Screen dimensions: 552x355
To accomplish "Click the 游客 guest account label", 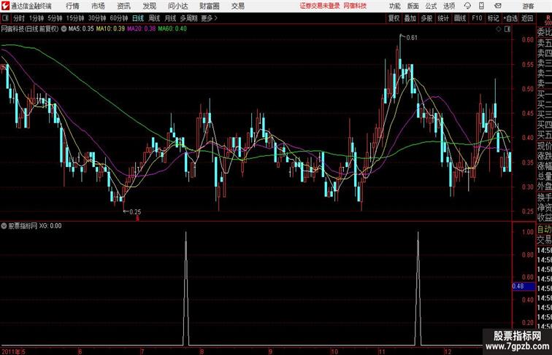I will point(528,6).
